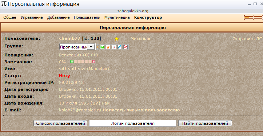Click Написать письмо пользователю link
The height and width of the screenshot is (136, 263).
click(141, 110)
